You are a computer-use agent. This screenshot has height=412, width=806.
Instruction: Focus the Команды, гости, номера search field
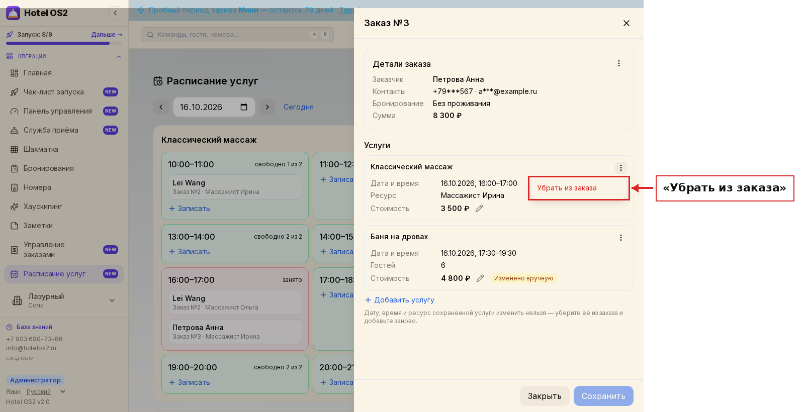[237, 35]
